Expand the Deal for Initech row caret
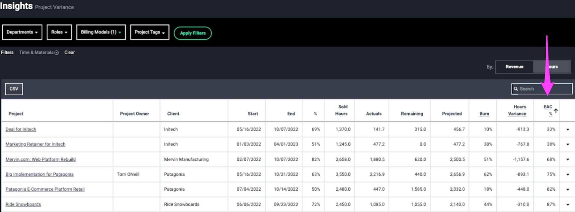Screen dimensions: 575x212 point(568,130)
